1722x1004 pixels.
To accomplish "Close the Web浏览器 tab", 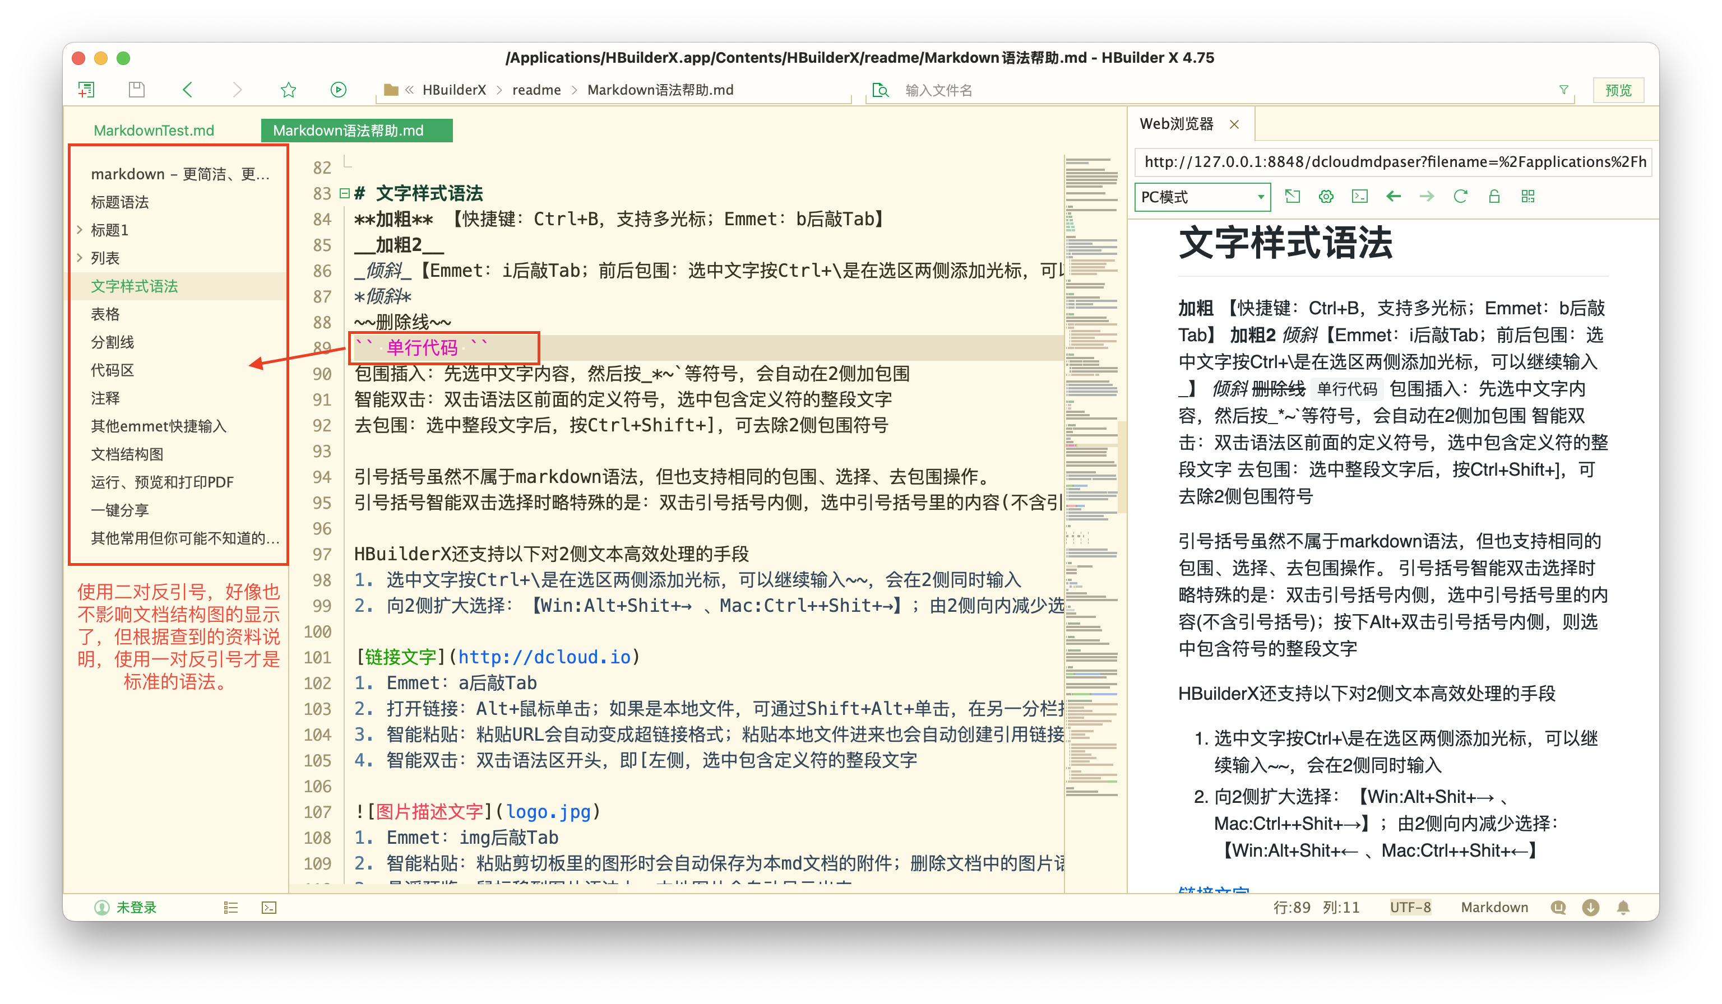I will pyautogui.click(x=1233, y=124).
